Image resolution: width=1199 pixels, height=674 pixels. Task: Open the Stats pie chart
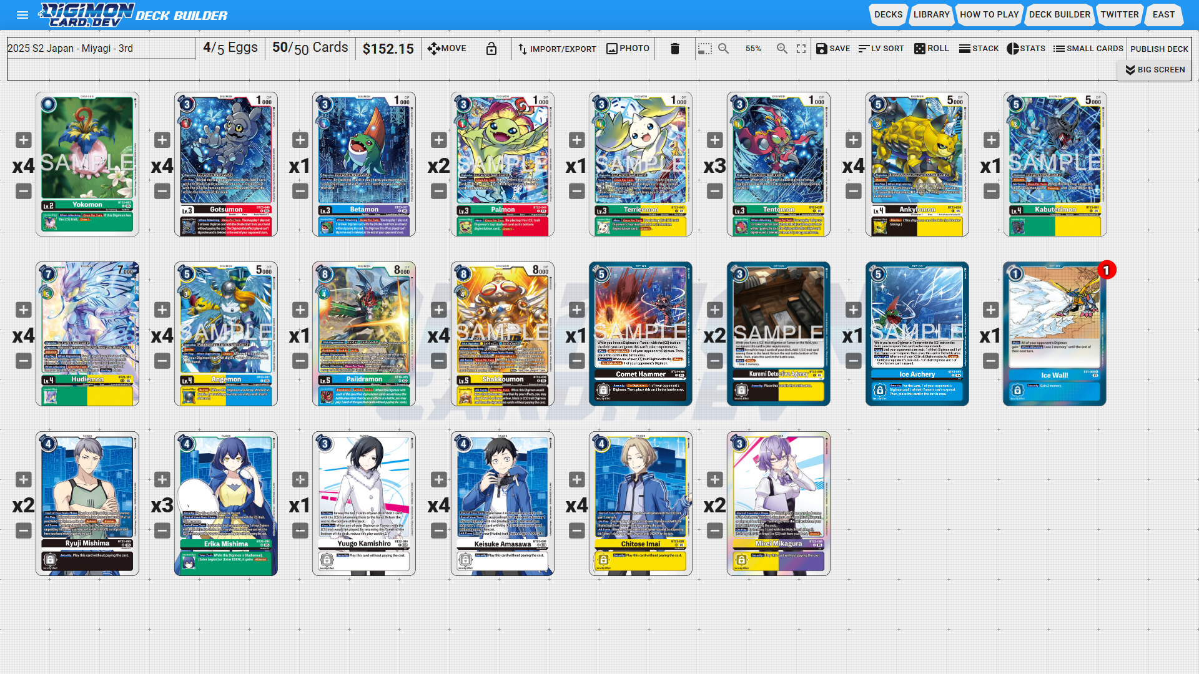pos(1026,49)
